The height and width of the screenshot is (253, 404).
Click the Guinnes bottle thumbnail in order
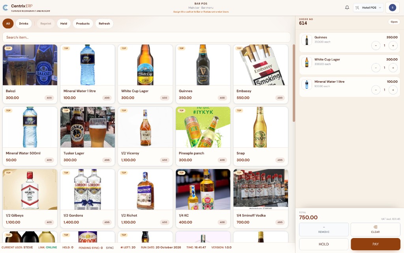coord(307,40)
